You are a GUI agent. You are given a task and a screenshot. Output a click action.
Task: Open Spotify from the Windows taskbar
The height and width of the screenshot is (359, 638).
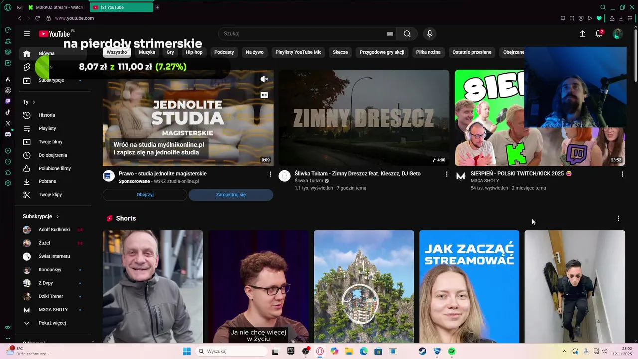[x=452, y=352]
